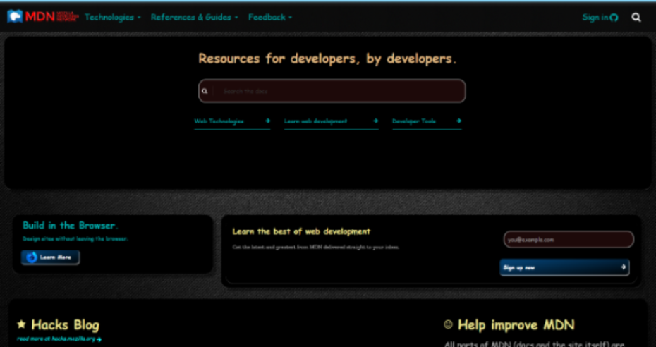Click the magnifier icon inside docs search box
Viewport: 656px width, 347px height.
[205, 91]
